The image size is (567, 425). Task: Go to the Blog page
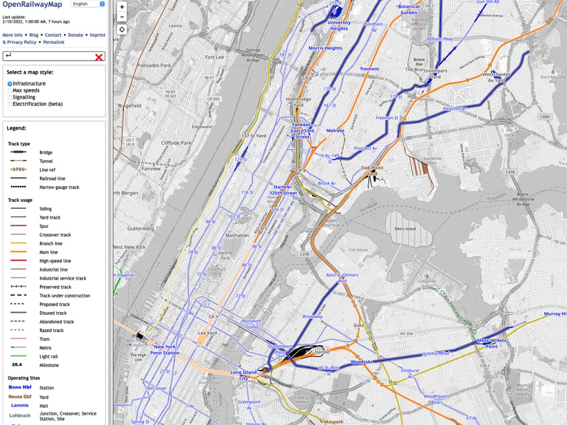click(34, 35)
